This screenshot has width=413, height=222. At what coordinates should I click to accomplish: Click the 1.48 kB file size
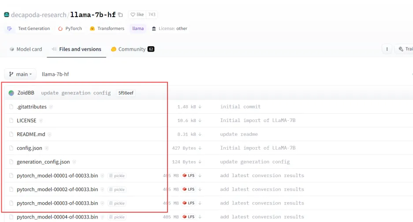tap(186, 107)
